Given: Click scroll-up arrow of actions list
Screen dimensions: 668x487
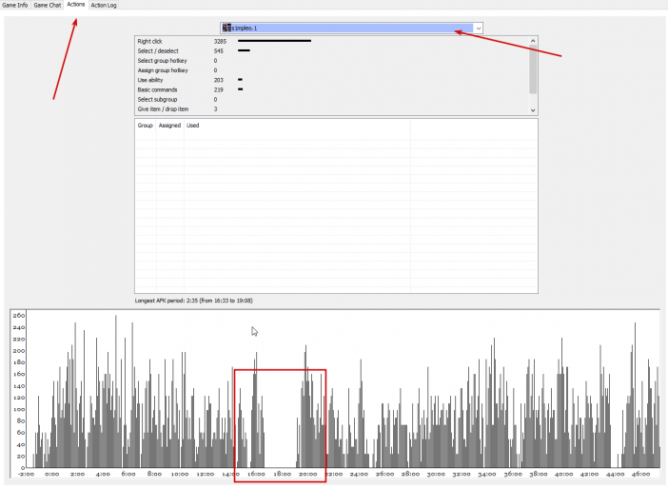Looking at the screenshot, I should pos(533,41).
